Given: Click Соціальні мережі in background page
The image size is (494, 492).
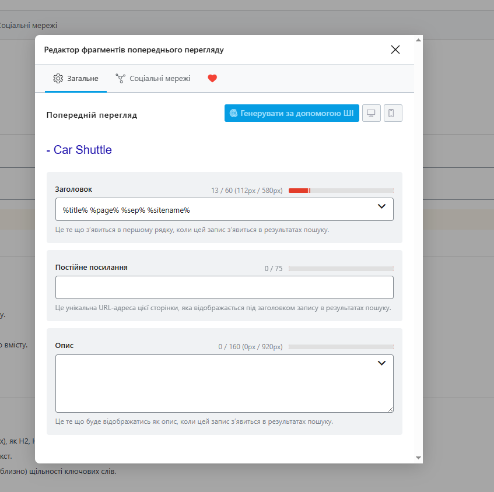Looking at the screenshot, I should 29,26.
